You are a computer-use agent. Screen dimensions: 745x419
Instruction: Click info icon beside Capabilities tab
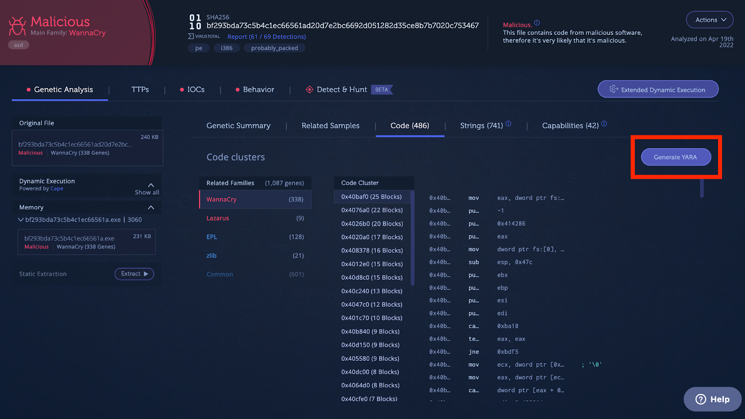pyautogui.click(x=604, y=124)
